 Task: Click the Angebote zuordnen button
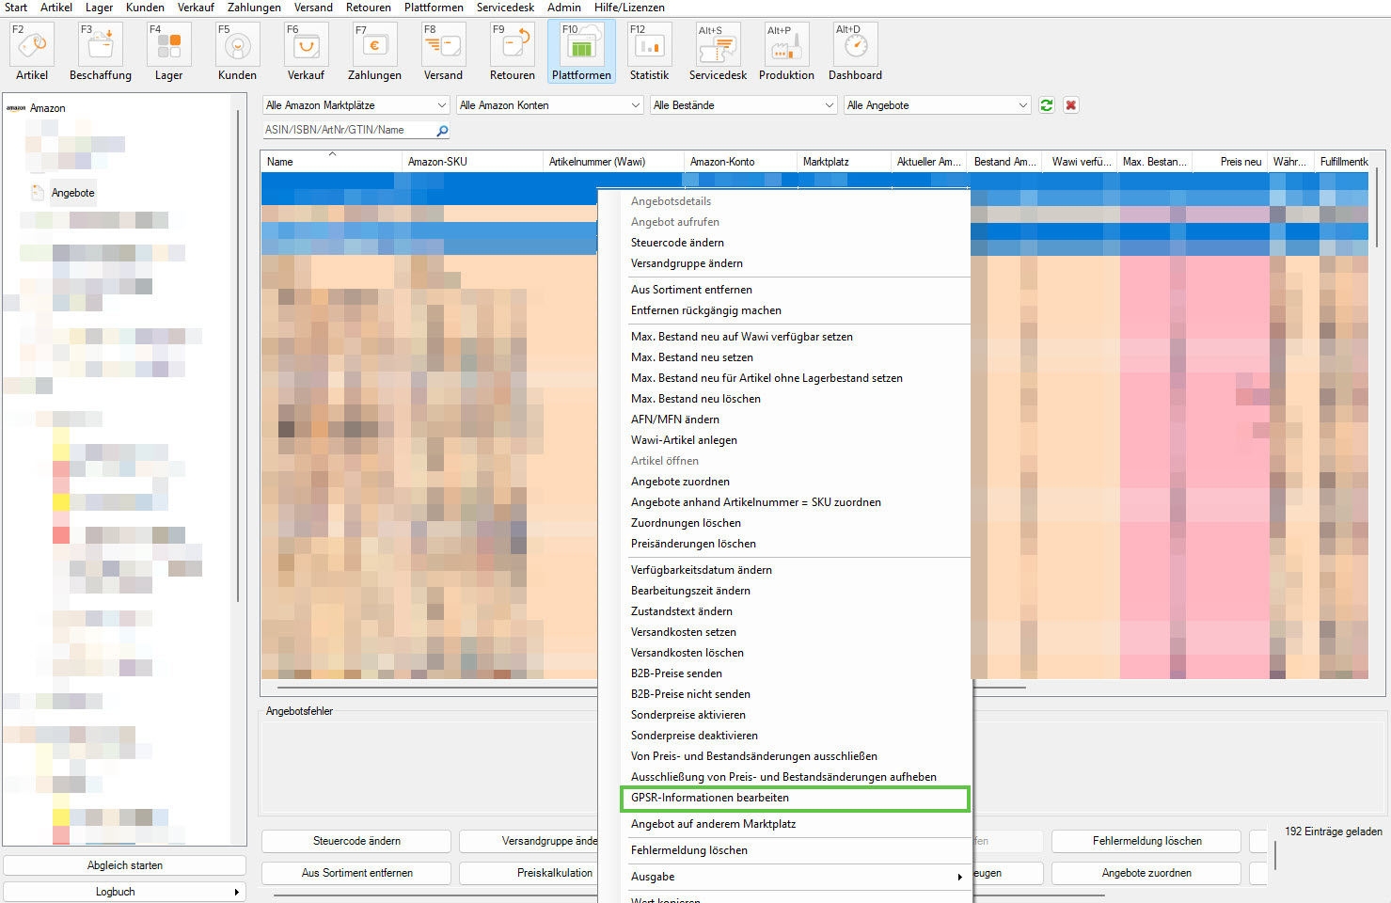click(1146, 873)
